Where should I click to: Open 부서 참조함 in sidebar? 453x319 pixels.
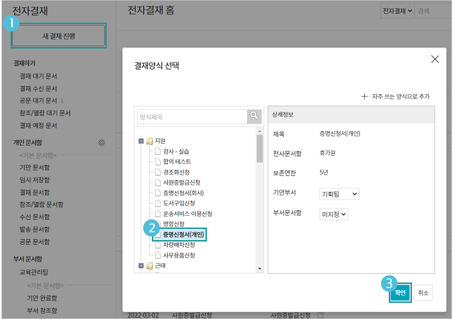point(42,311)
